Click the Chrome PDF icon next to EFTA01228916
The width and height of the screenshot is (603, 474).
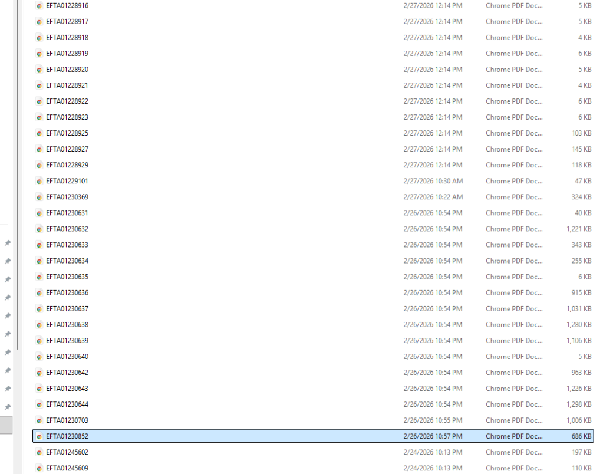(x=39, y=6)
